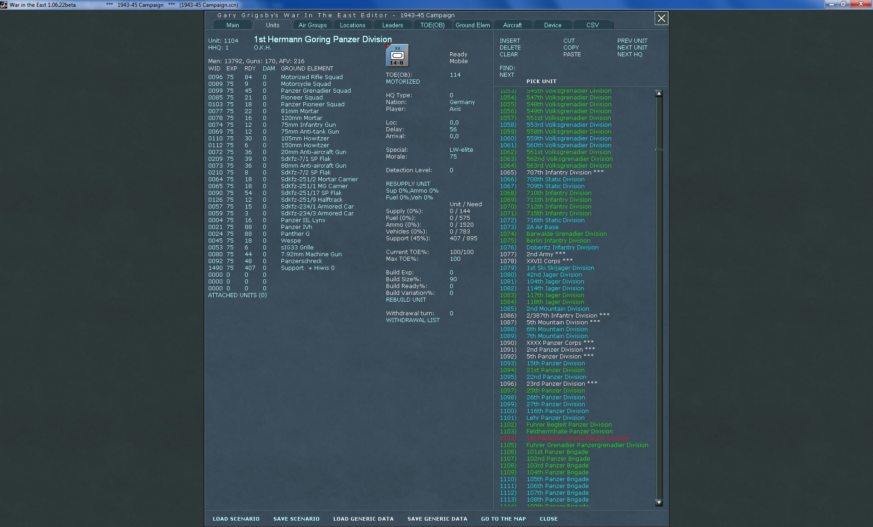This screenshot has height=527, width=873.
Task: Click SAVE SCENARIO button
Action: click(x=296, y=519)
